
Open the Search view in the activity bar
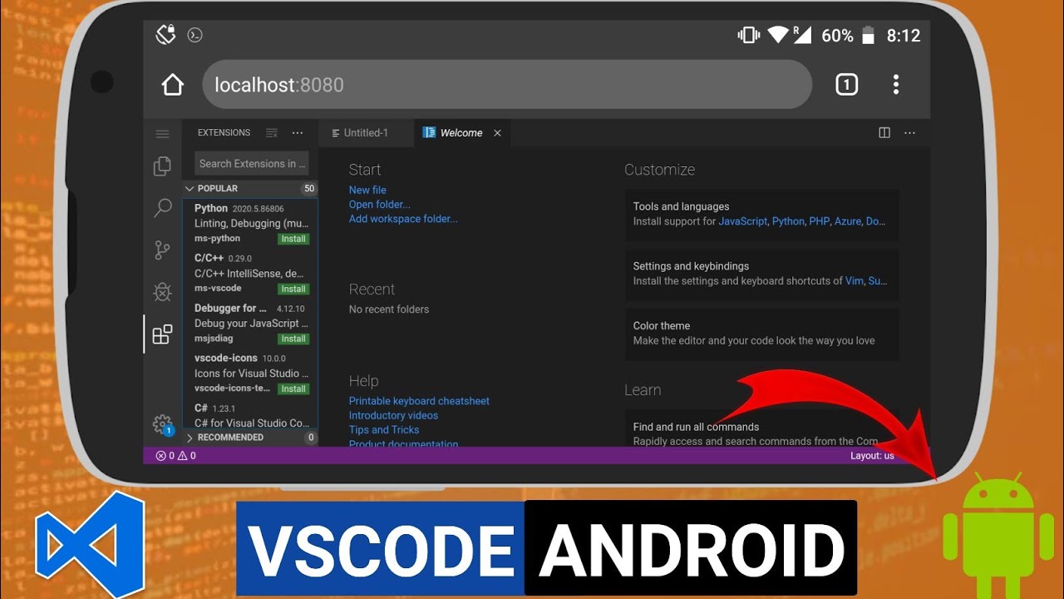(x=162, y=208)
